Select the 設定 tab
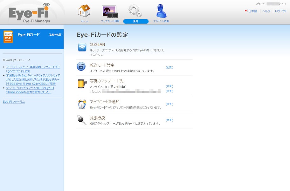 point(136,21)
